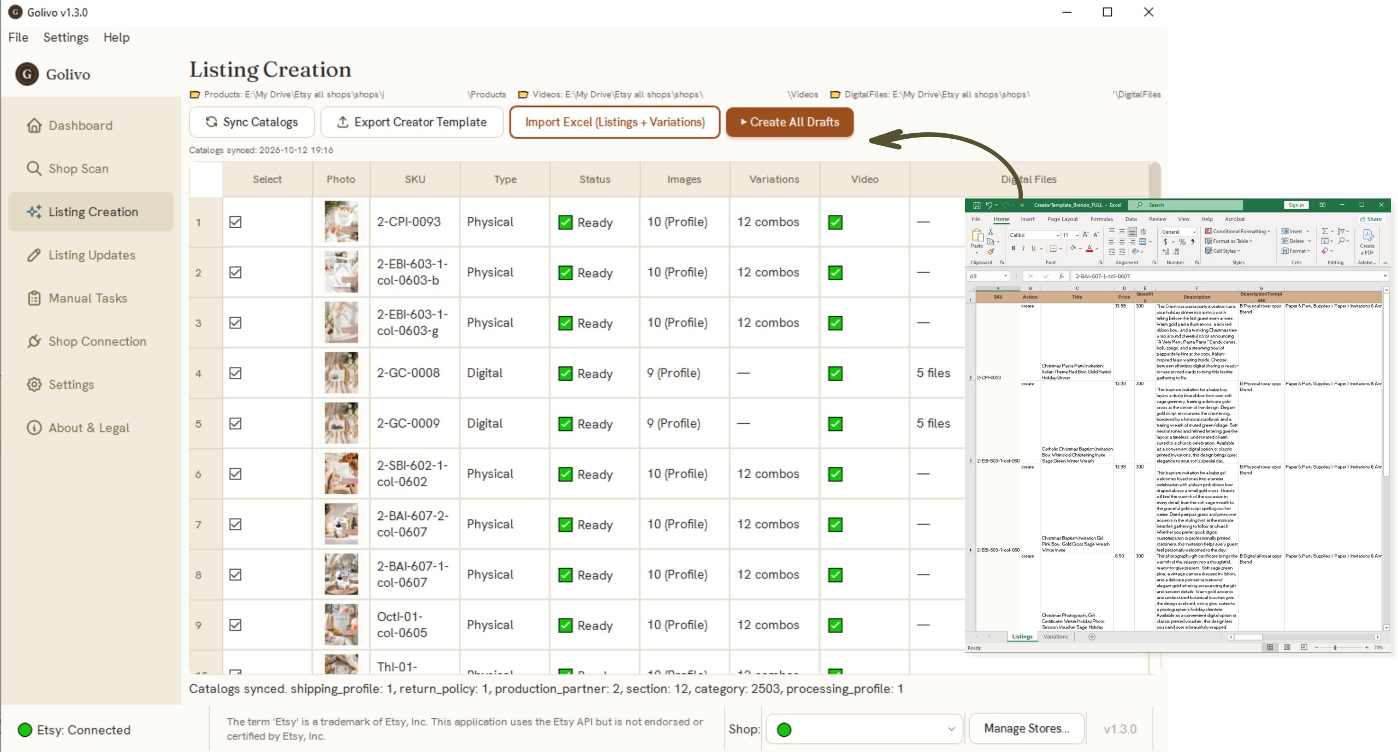Click the Percent Style icon in Excel

1182,241
